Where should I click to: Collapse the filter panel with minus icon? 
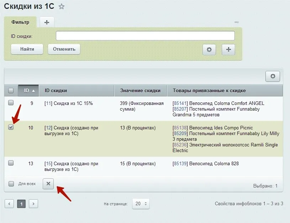(x=236, y=22)
